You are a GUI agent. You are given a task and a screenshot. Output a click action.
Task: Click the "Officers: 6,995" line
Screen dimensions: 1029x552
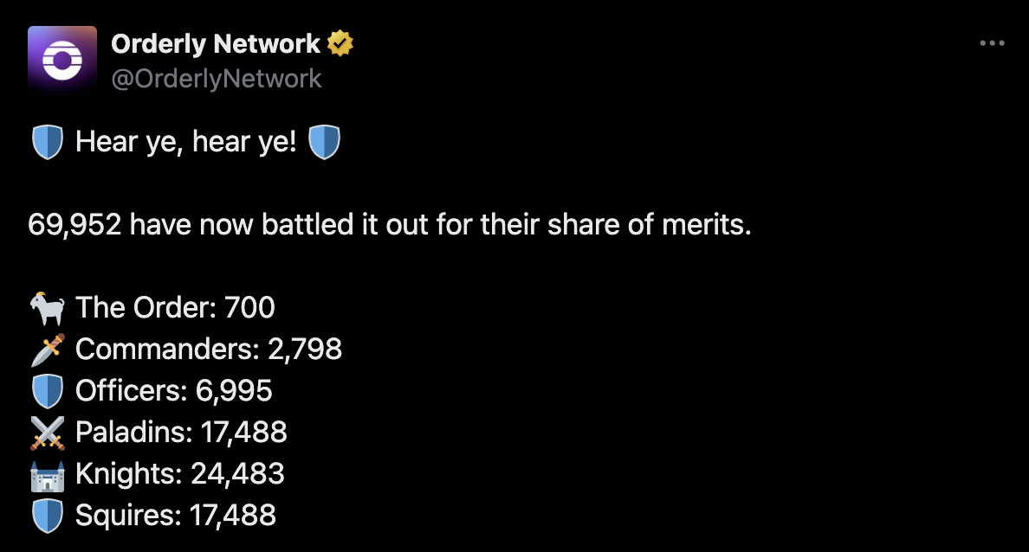click(x=174, y=391)
